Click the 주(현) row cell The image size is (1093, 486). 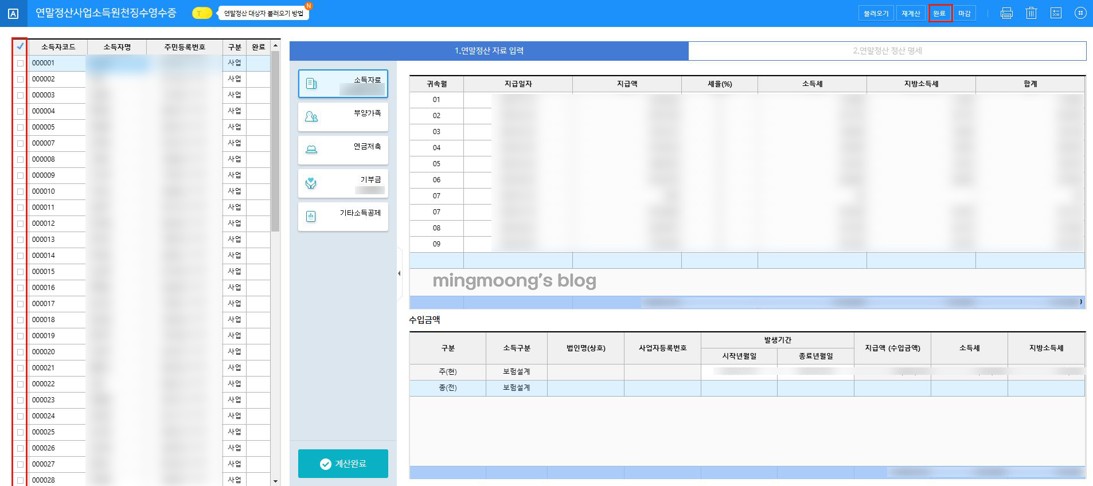(448, 372)
